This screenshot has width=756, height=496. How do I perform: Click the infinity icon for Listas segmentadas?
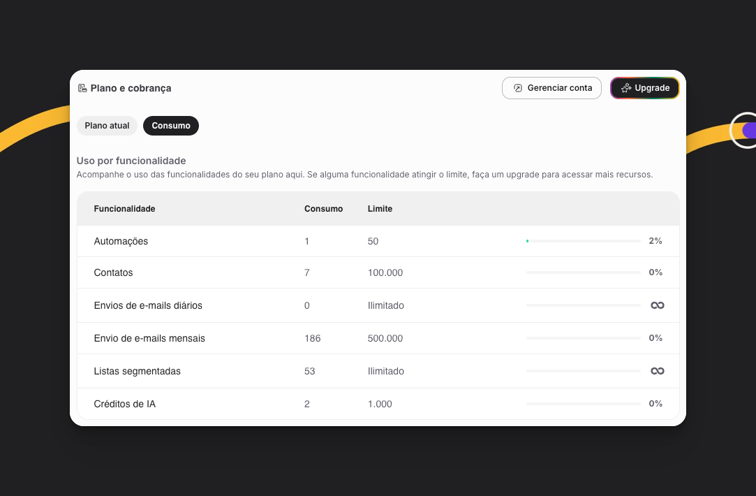pyautogui.click(x=657, y=371)
